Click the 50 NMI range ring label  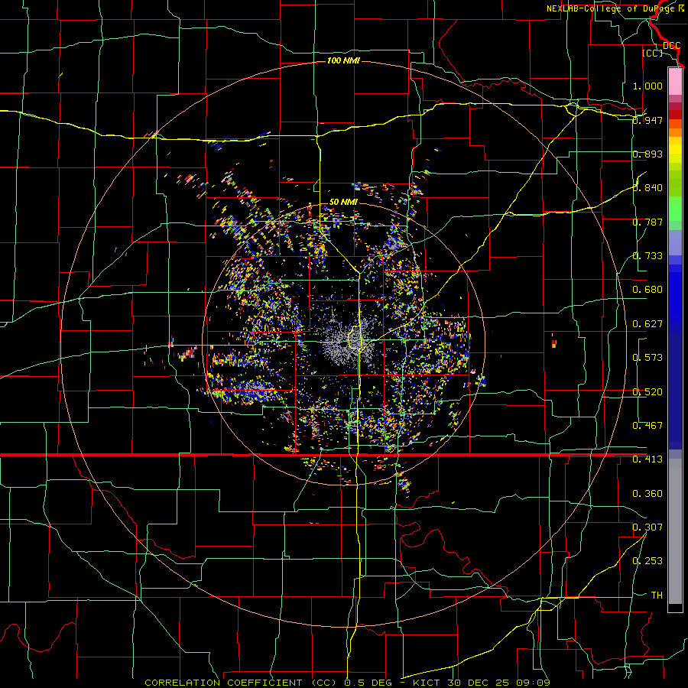click(343, 202)
